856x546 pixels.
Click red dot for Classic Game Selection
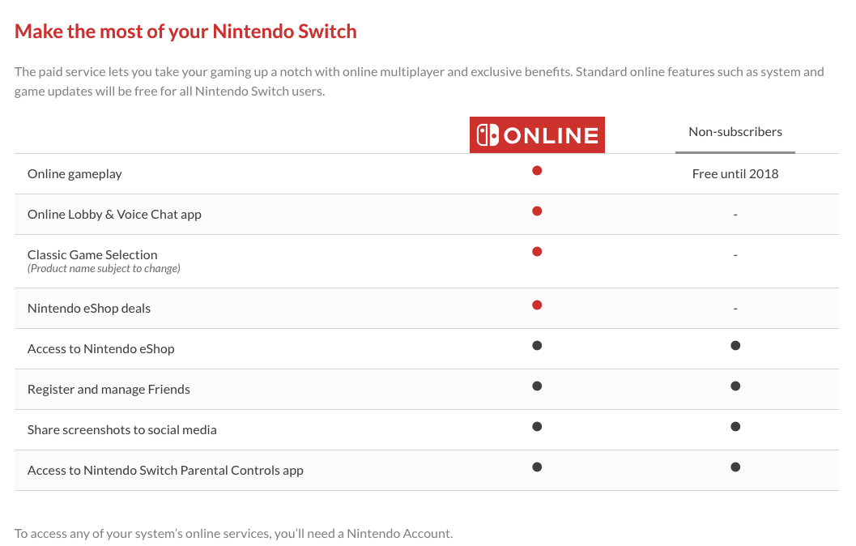[x=537, y=252]
